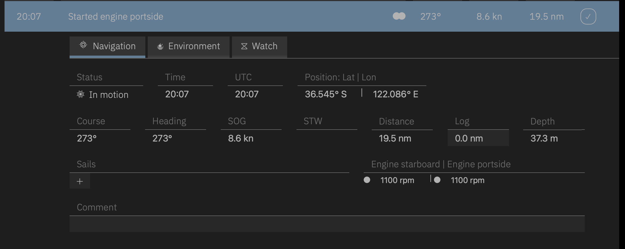Click the sunrise icon on Environment tab
625x249 pixels.
pyautogui.click(x=160, y=47)
